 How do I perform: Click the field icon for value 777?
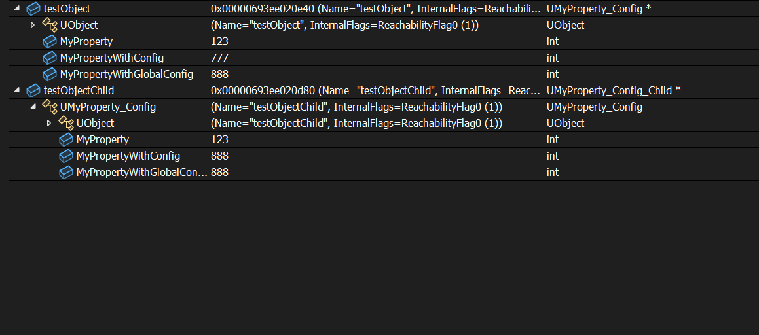[50, 58]
